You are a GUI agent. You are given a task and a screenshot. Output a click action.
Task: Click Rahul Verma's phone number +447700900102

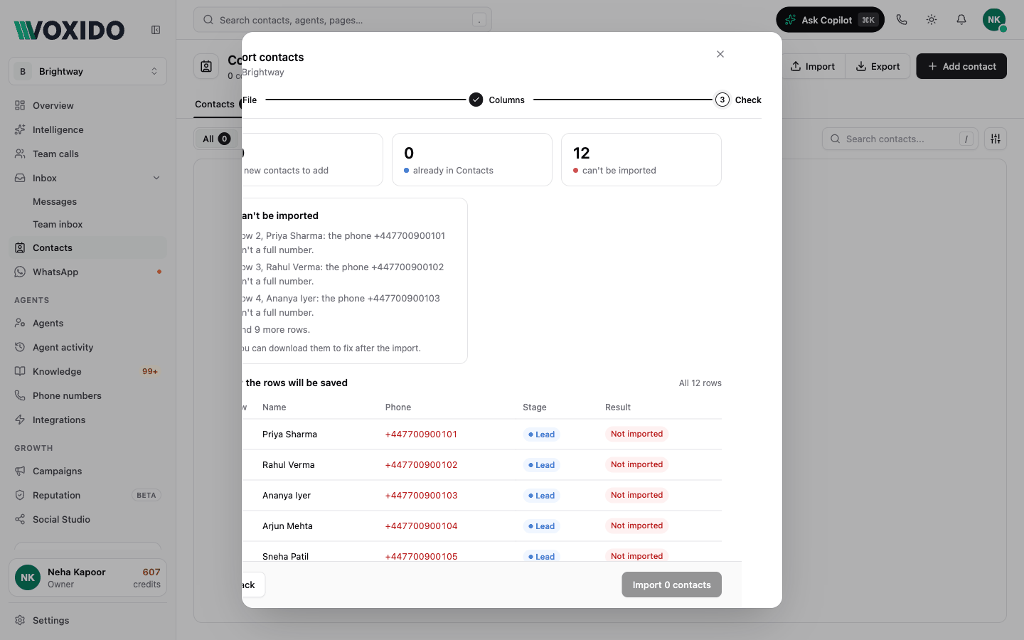(x=421, y=465)
